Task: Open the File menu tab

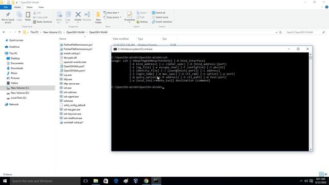Action: [6, 7]
